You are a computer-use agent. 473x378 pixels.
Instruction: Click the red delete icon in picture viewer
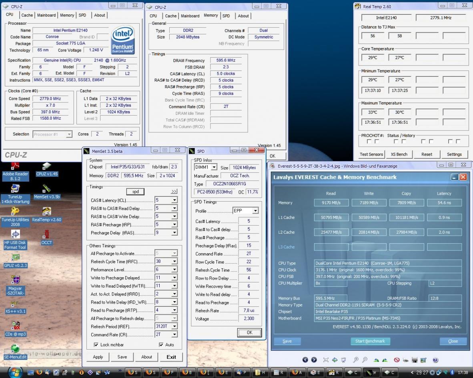click(x=397, y=360)
